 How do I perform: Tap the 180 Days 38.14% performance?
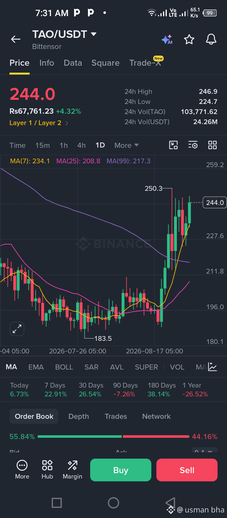[x=162, y=390]
